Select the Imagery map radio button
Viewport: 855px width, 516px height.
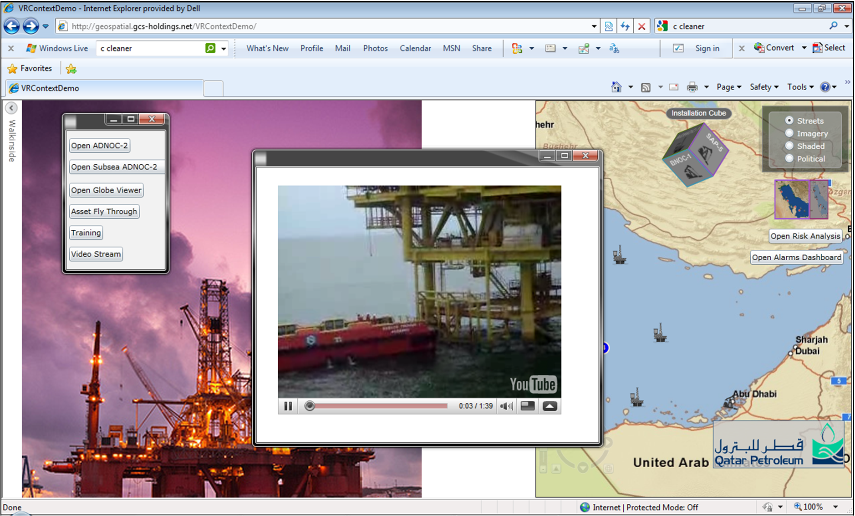point(789,133)
